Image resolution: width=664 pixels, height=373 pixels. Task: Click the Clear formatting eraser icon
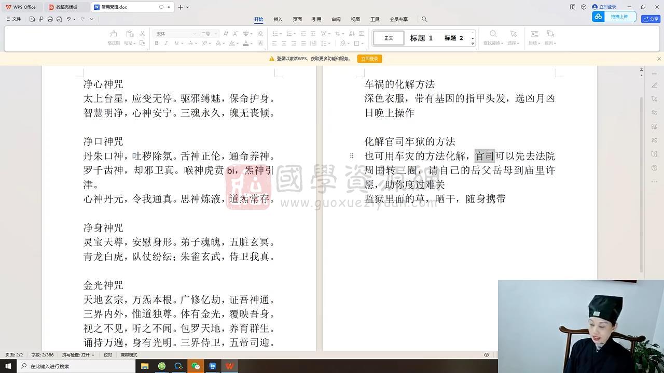click(260, 34)
